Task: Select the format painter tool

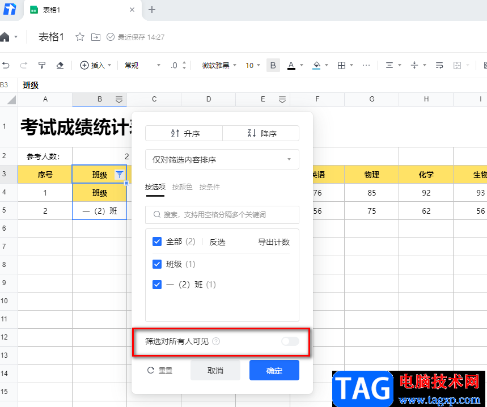Action: 41,65
